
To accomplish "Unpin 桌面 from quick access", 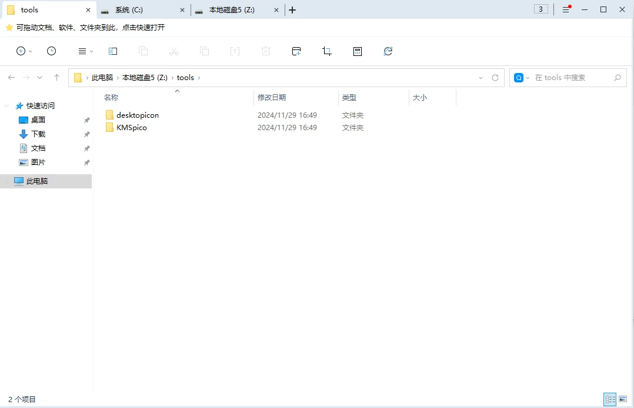I will 86,120.
